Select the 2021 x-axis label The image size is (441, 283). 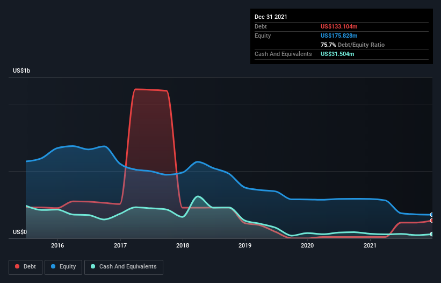tap(370, 245)
